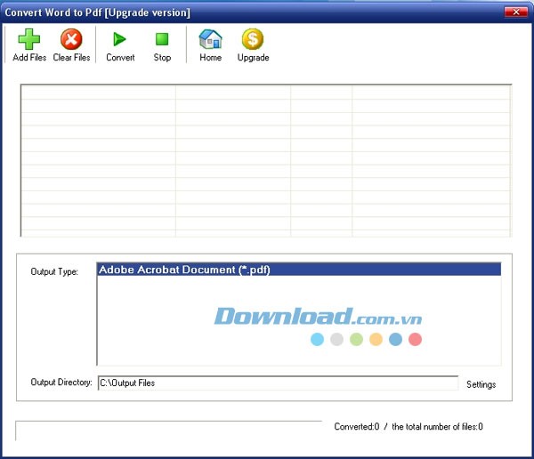The image size is (534, 459).
Task: Click the gold dollar Upgrade icon
Action: [x=253, y=39]
